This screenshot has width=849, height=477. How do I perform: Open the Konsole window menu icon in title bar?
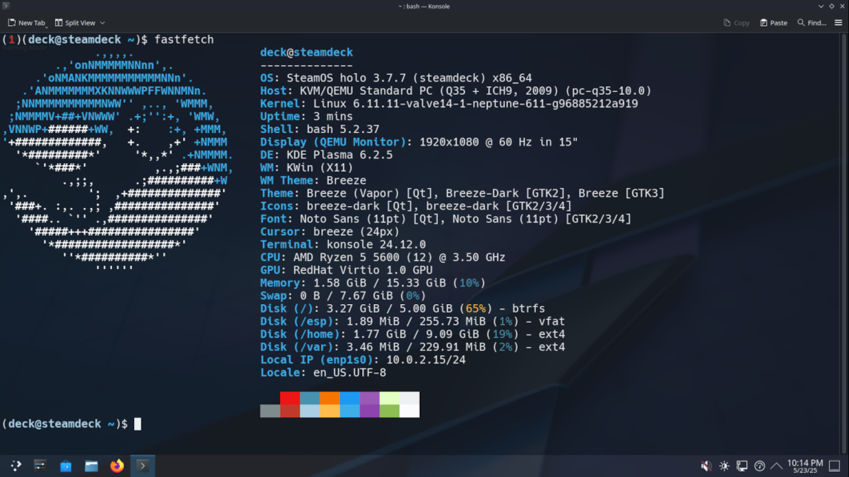[x=6, y=6]
